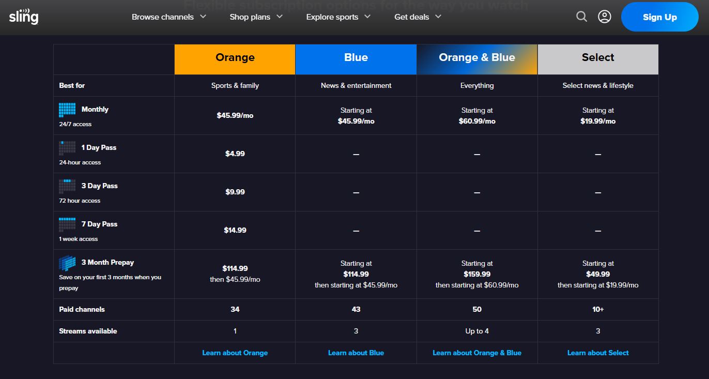This screenshot has height=379, width=709.
Task: Click the Orange $114.99 prepay price
Action: [235, 268]
